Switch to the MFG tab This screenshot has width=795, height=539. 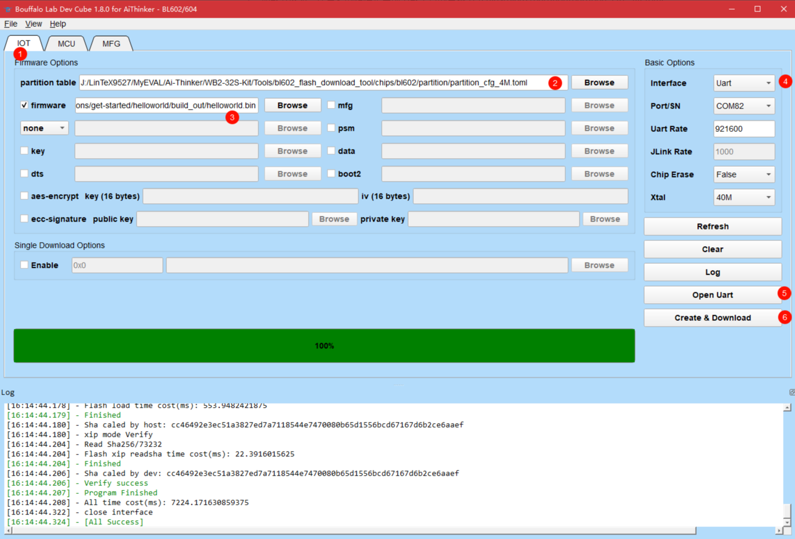(x=111, y=43)
